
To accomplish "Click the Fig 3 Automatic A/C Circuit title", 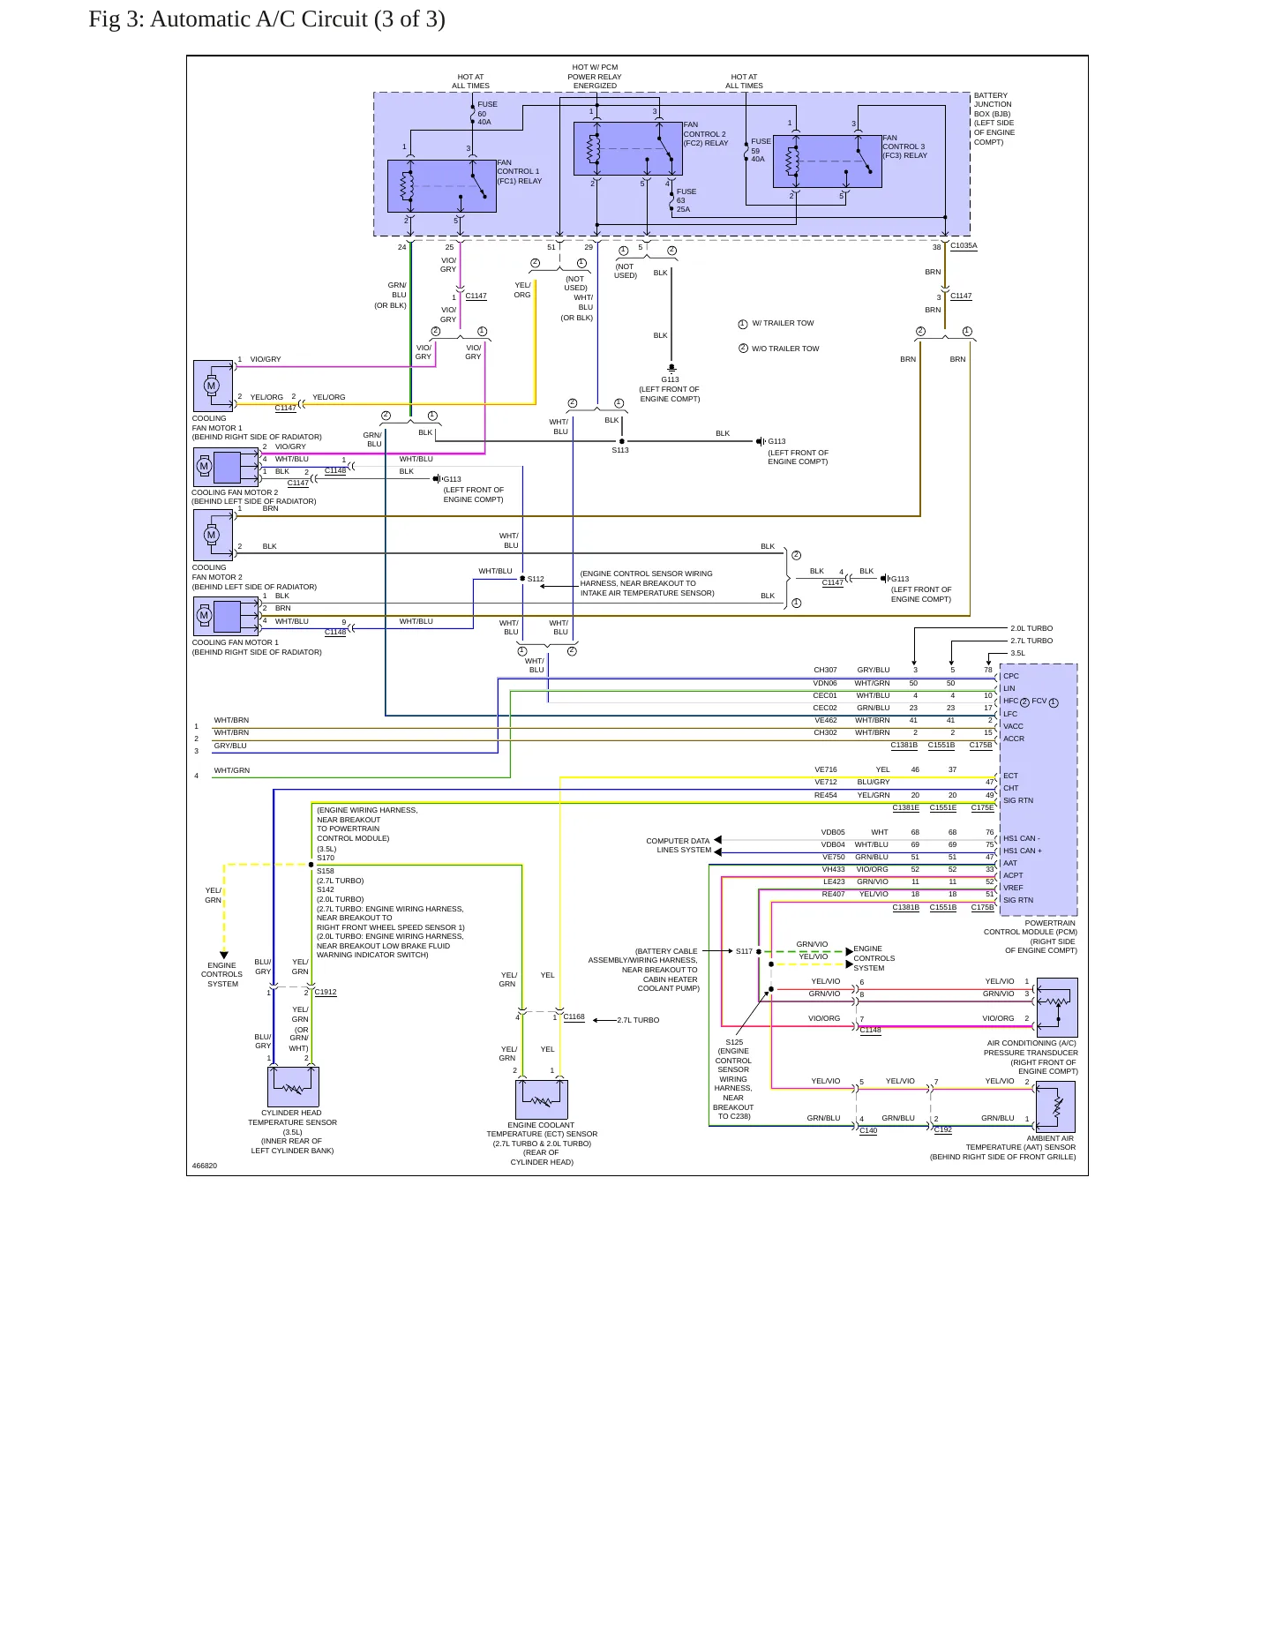I will coord(266,19).
